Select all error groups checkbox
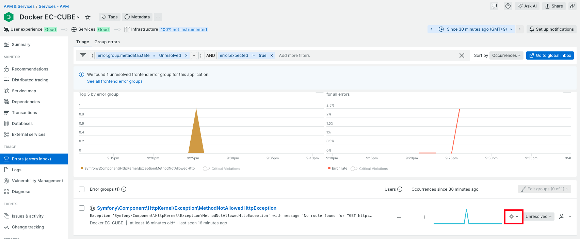 click(82, 189)
